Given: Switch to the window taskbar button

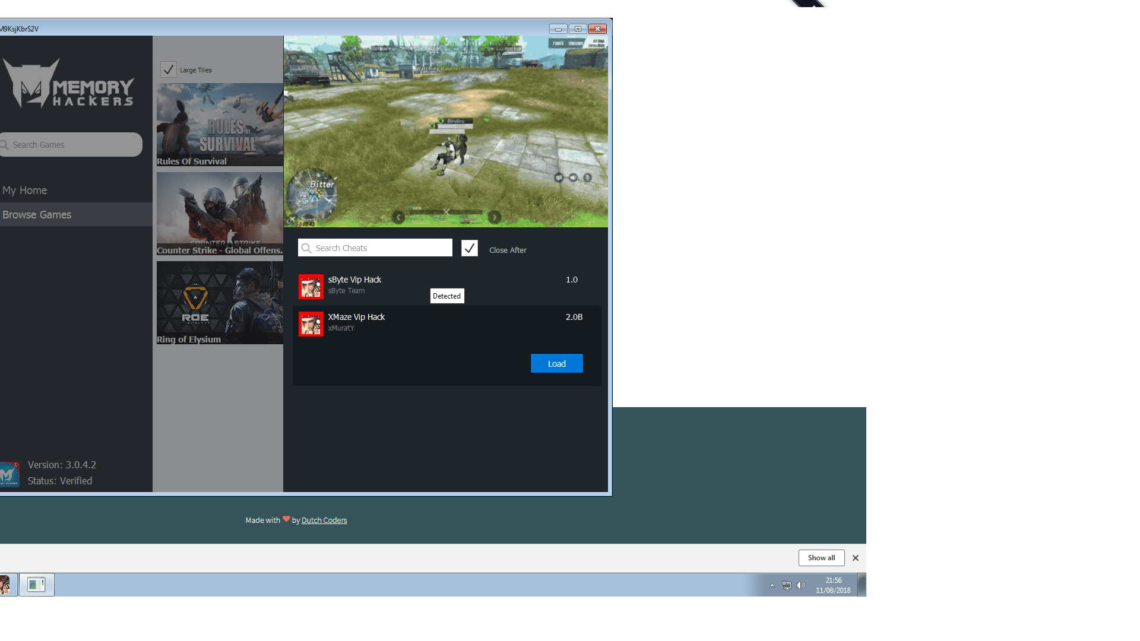Looking at the screenshot, I should [37, 585].
